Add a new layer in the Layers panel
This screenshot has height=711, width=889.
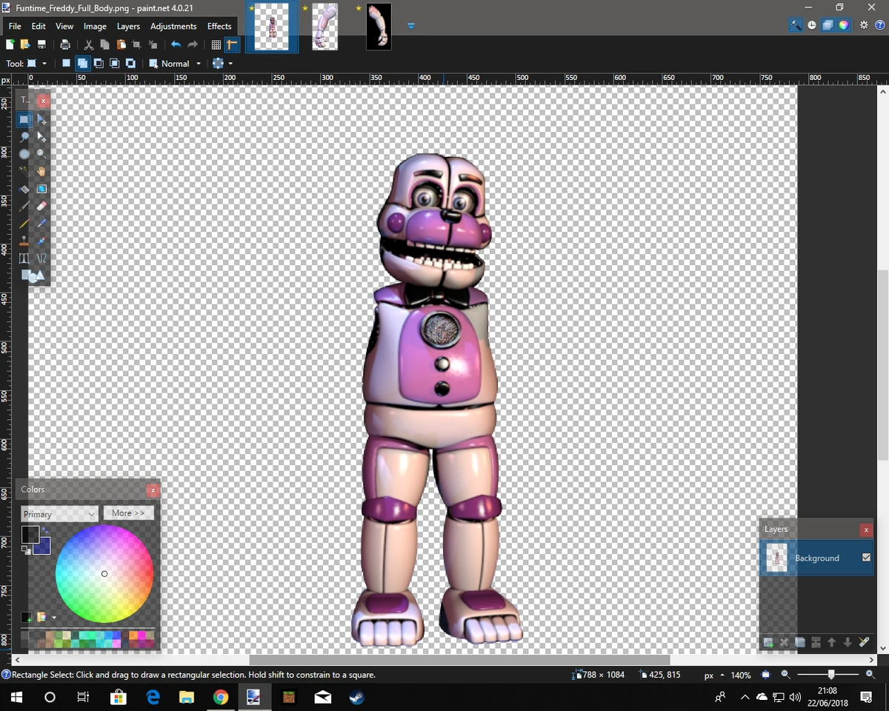click(x=768, y=641)
